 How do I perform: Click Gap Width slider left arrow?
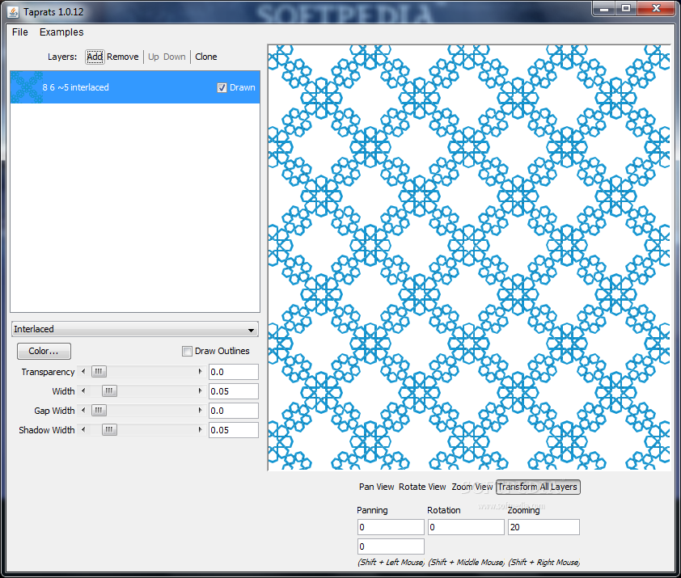83,411
